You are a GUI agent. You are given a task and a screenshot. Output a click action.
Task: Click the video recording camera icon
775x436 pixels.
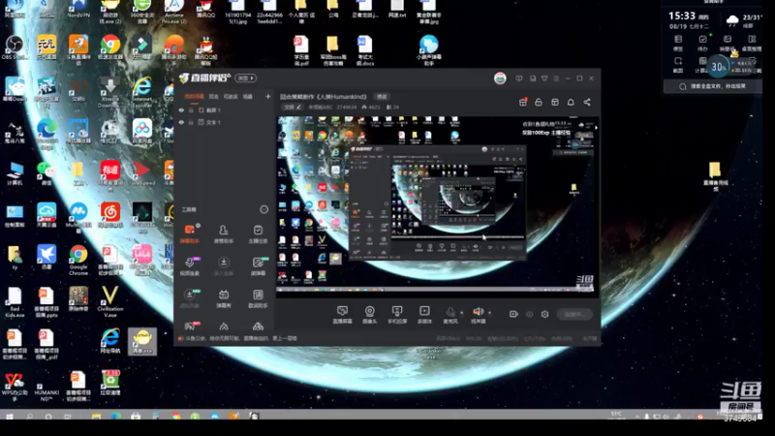tap(513, 314)
